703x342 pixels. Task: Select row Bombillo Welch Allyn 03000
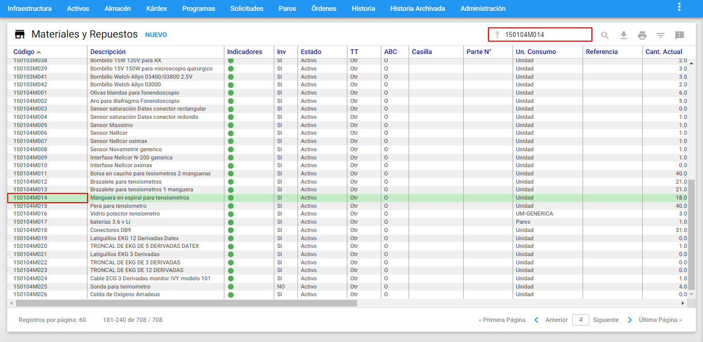(x=348, y=85)
